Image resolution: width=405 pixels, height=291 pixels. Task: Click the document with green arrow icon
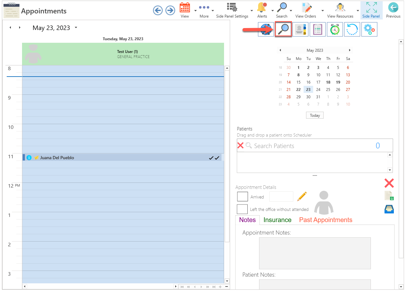(389, 196)
